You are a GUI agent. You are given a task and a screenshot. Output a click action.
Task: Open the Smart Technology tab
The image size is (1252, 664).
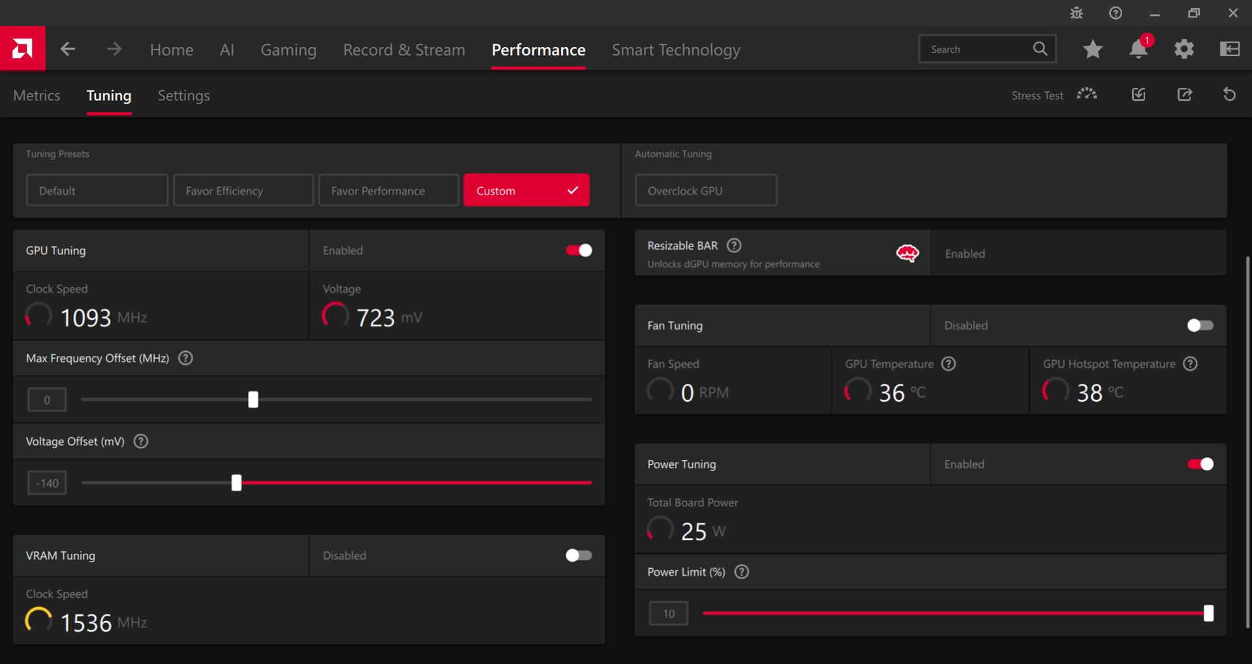(676, 50)
